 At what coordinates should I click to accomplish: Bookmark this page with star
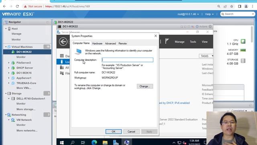[232, 6]
